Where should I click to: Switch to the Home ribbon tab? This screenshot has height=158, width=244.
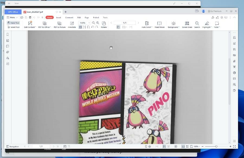[x=50, y=17]
